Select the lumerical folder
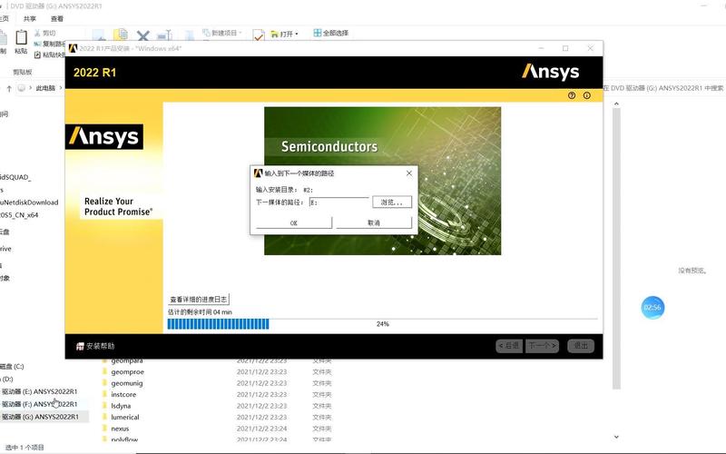 point(125,417)
